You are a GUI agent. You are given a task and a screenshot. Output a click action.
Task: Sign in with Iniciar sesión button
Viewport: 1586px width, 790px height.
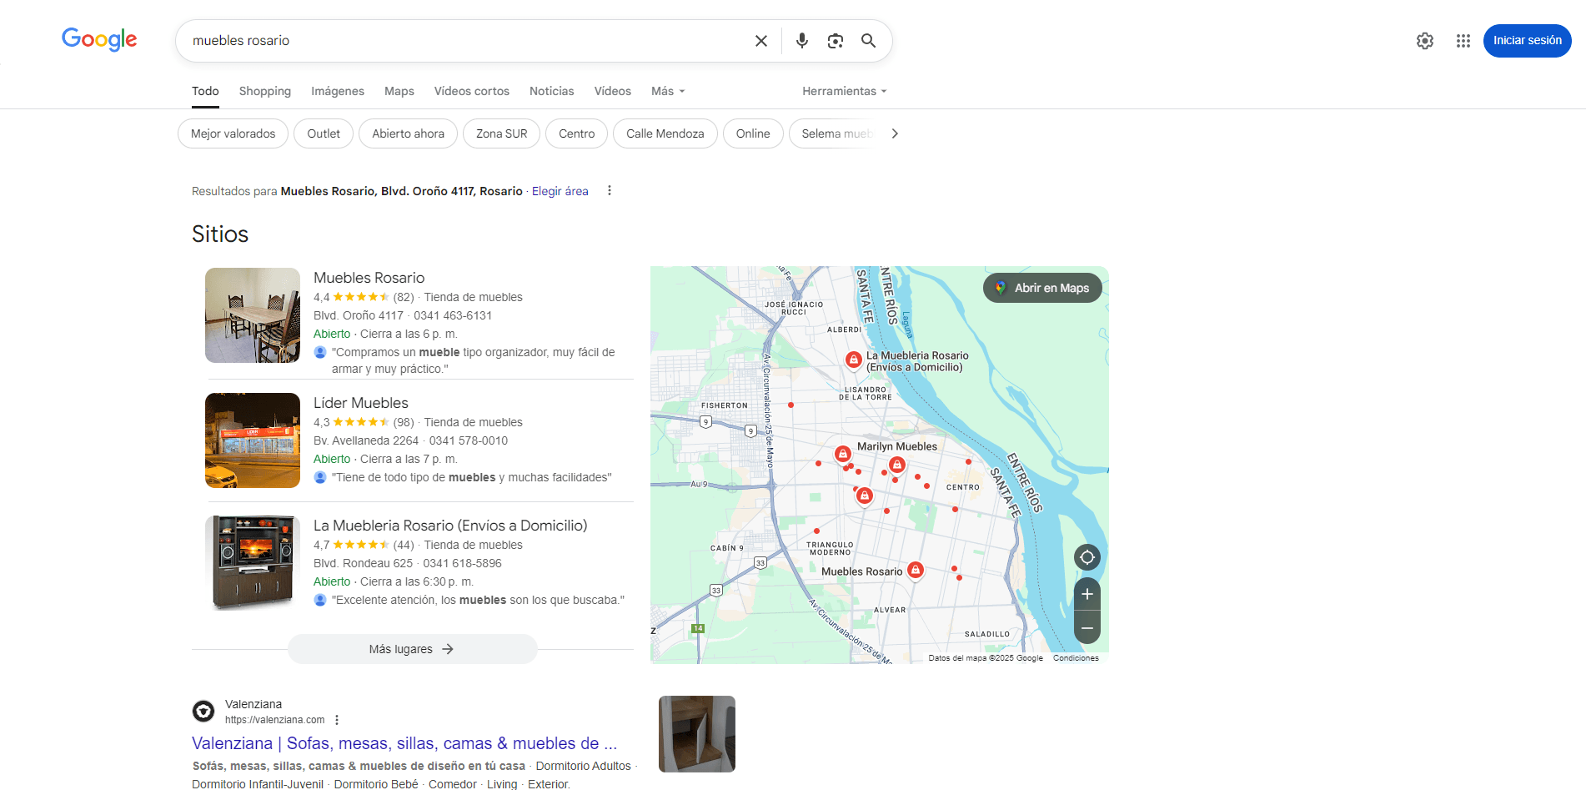(1527, 41)
